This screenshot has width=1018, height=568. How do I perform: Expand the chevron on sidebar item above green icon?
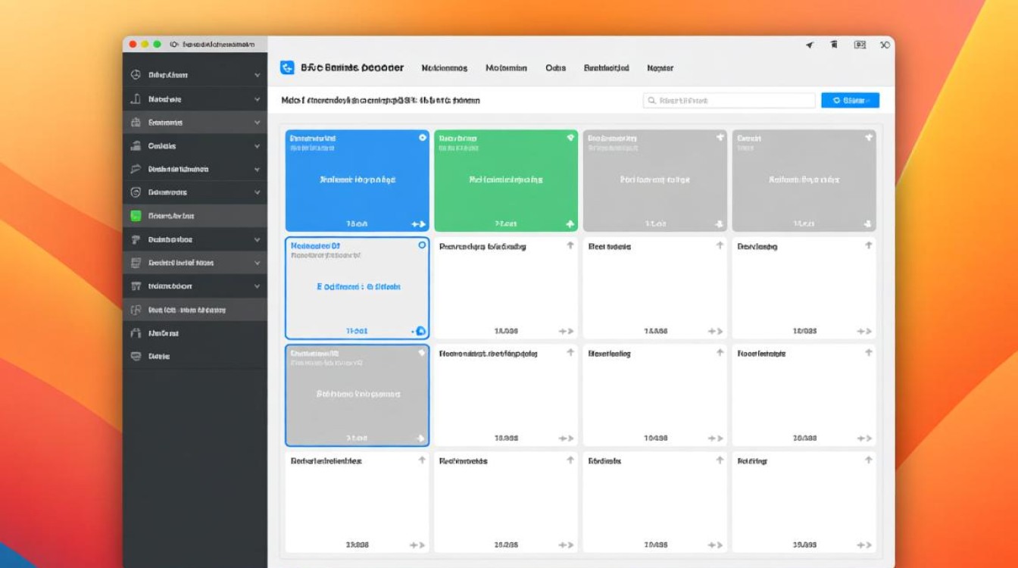(x=258, y=192)
